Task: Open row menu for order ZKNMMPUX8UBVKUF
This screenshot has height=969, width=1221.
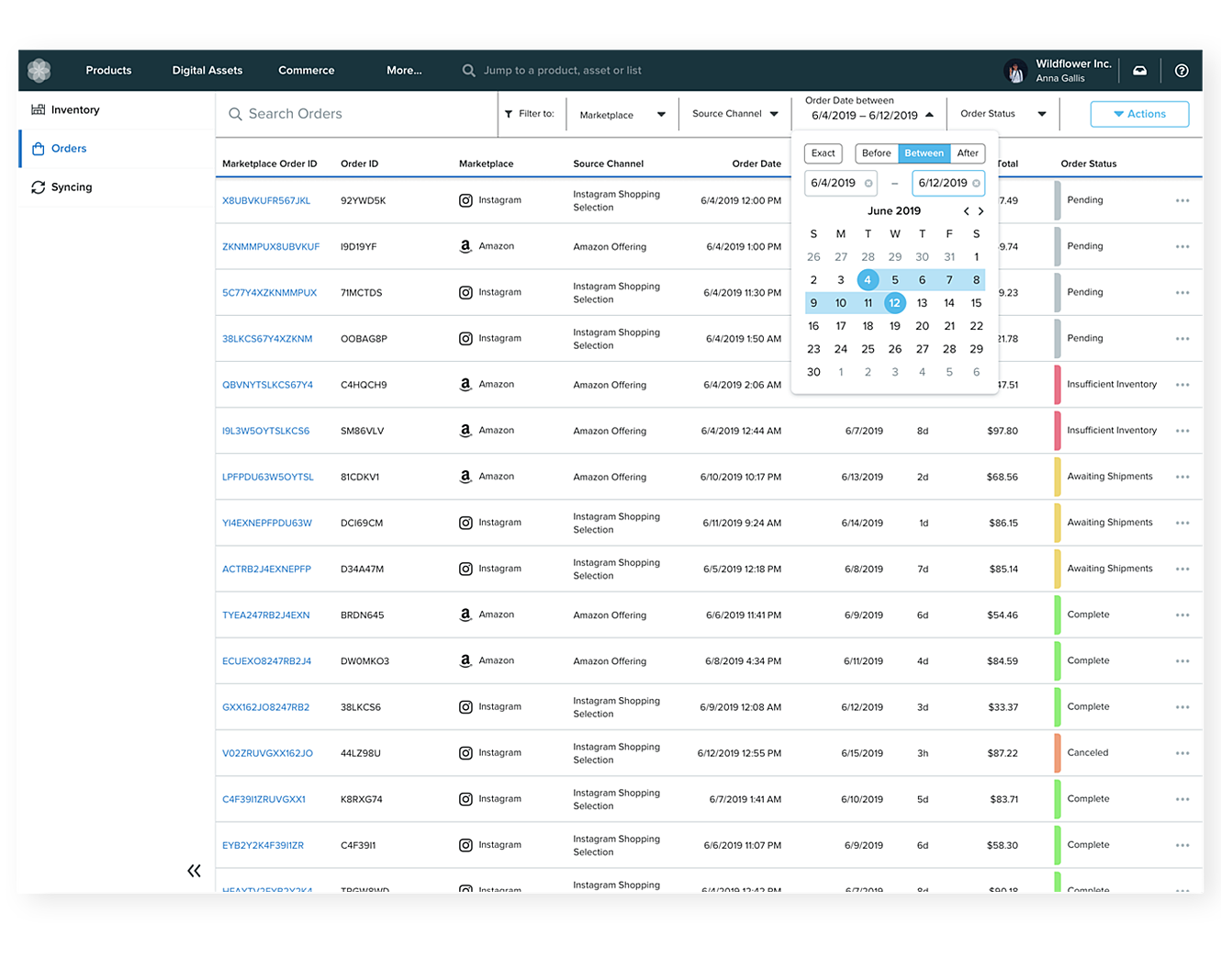Action: tap(1182, 246)
